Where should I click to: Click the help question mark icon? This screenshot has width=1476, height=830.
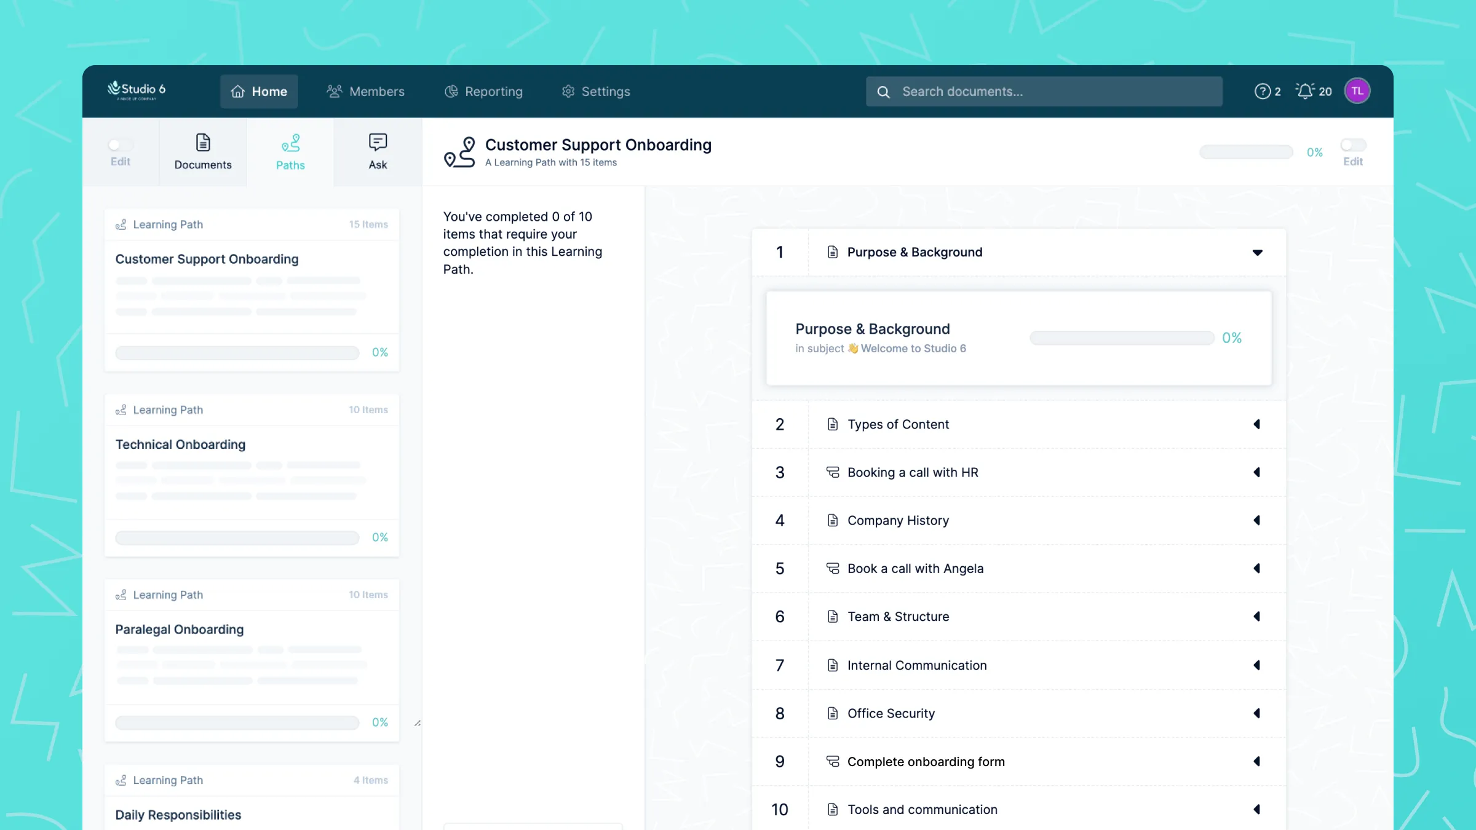1263,91
